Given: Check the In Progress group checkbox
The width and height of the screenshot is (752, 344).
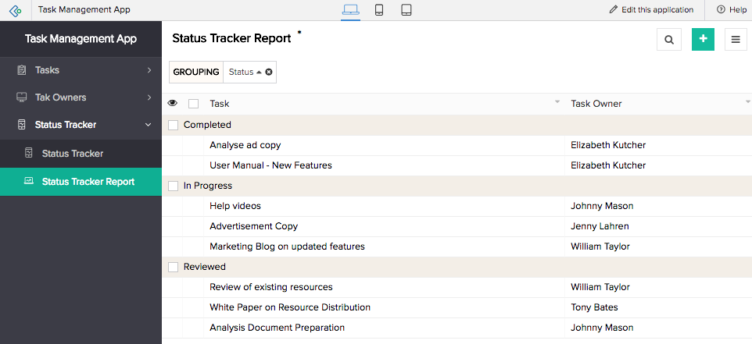Looking at the screenshot, I should tap(174, 186).
